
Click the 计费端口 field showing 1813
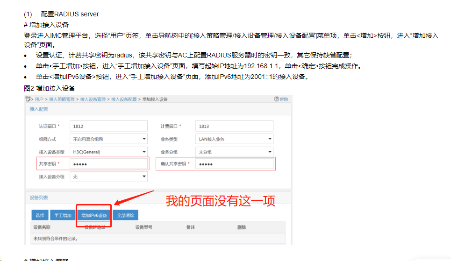tap(234, 126)
